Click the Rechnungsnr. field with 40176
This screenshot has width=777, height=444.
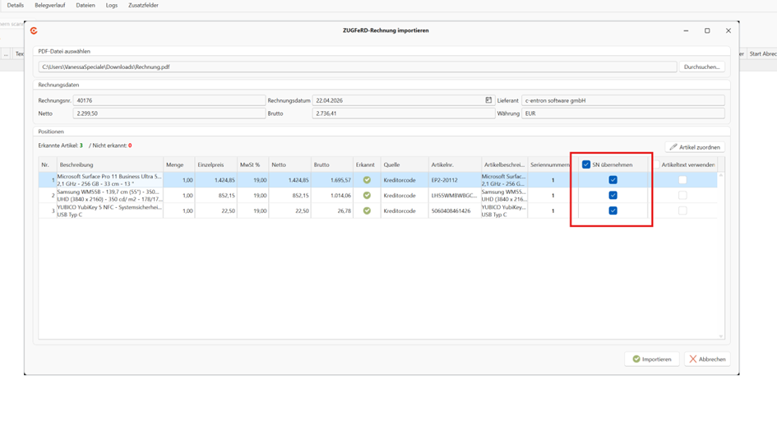tap(169, 100)
